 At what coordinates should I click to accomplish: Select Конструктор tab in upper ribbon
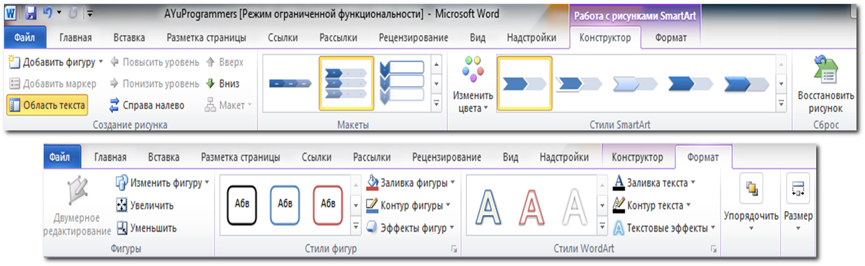tap(605, 38)
